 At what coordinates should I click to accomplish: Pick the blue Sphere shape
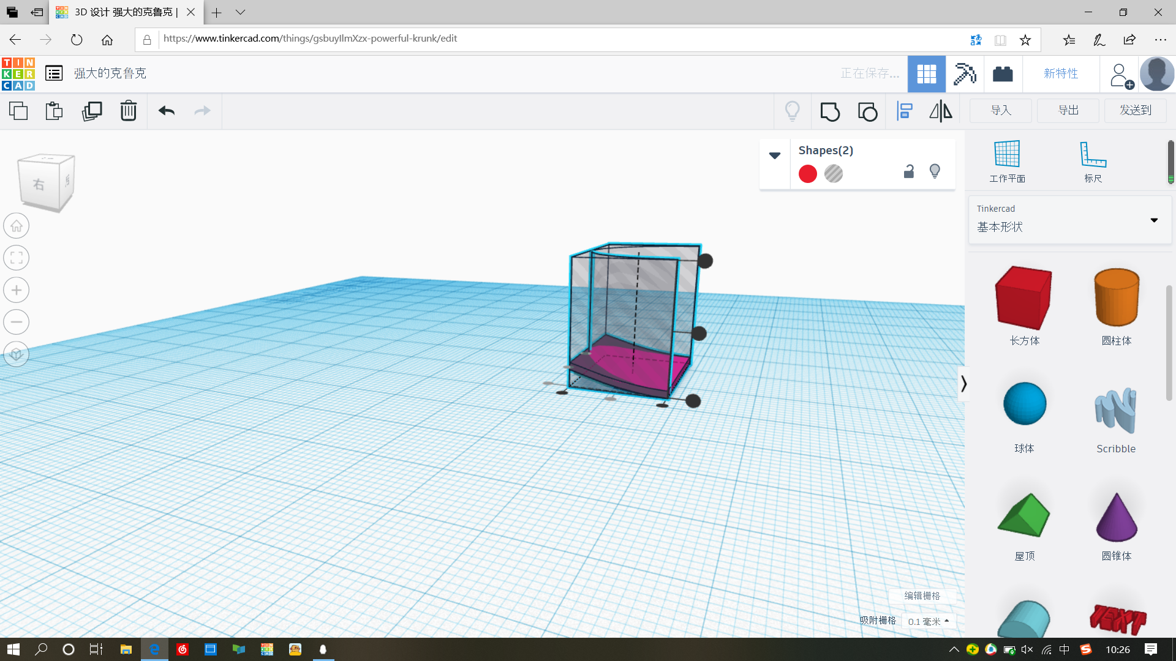(1025, 404)
